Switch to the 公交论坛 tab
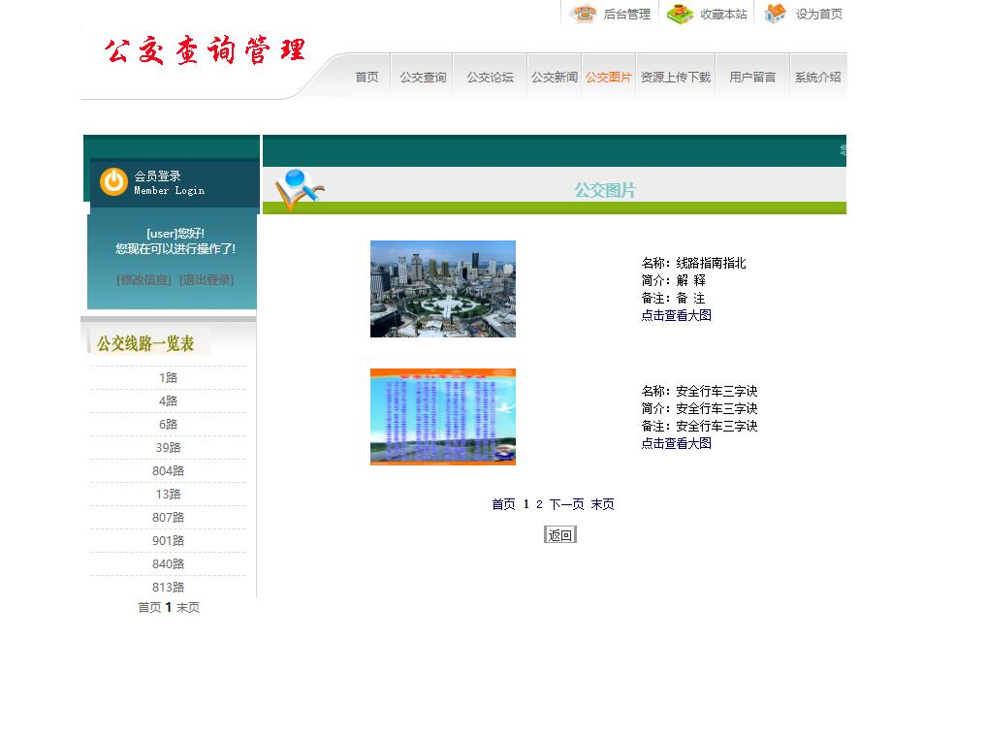Viewport: 987px width, 736px height. tap(489, 77)
